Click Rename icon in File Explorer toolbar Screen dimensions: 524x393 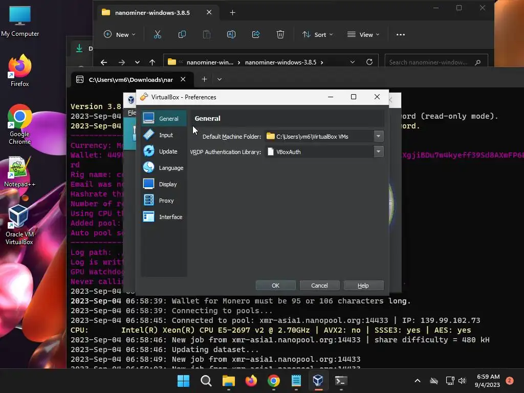(231, 34)
